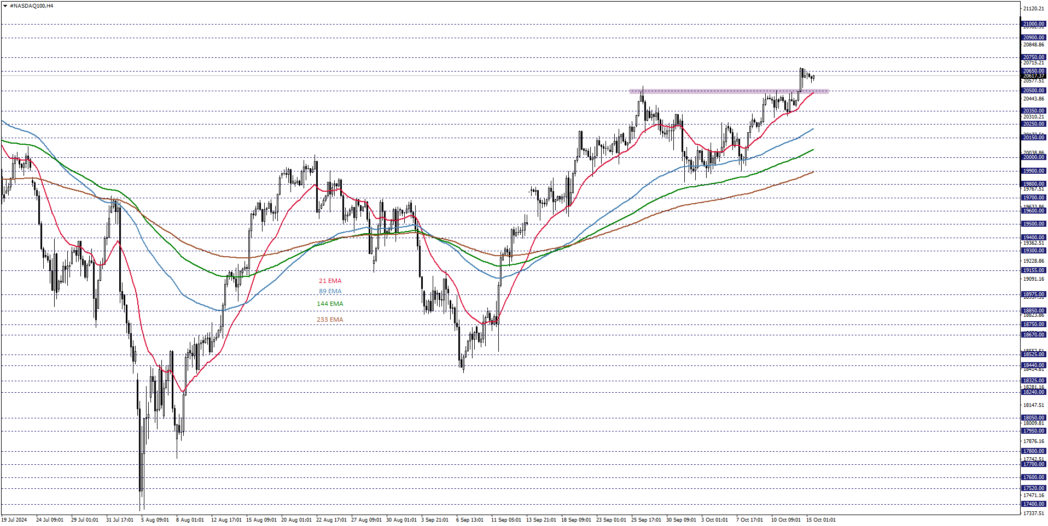
Task: Select the 233 EMA text label
Action: [x=330, y=320]
